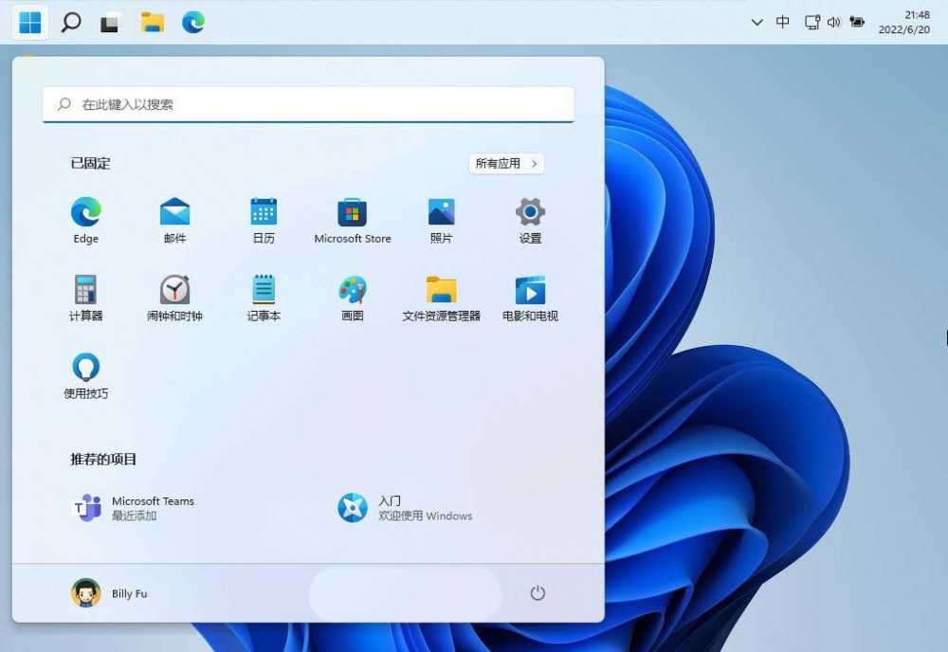Screen dimensions: 948x652
Task: Expand 所有应用 to view all apps
Action: 505,163
